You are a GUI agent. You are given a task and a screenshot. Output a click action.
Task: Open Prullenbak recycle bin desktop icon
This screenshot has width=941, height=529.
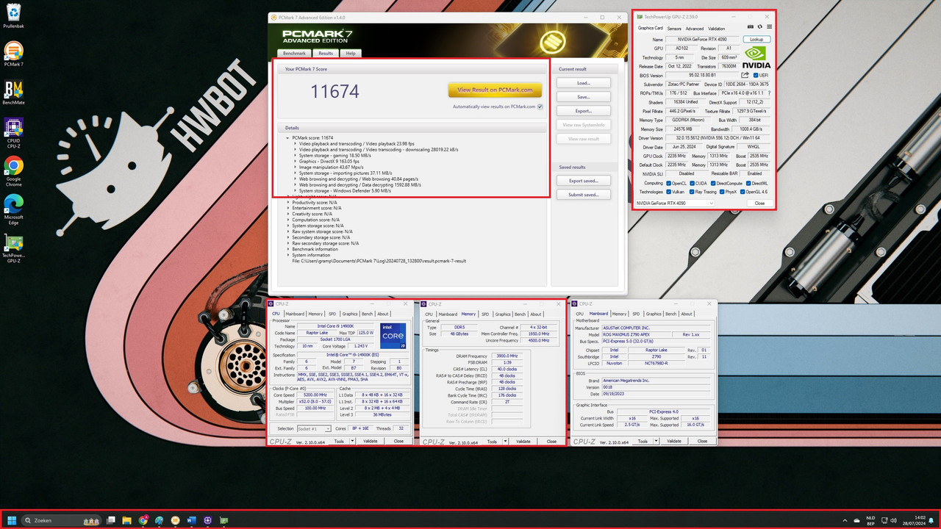click(13, 15)
